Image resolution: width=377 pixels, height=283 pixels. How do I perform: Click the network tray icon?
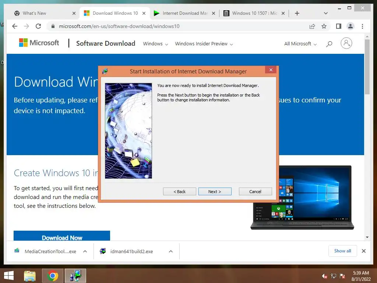pos(334,276)
